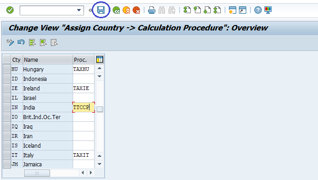The height and width of the screenshot is (180, 318).
Task: Open table settings column configuration icon
Action: [99, 60]
